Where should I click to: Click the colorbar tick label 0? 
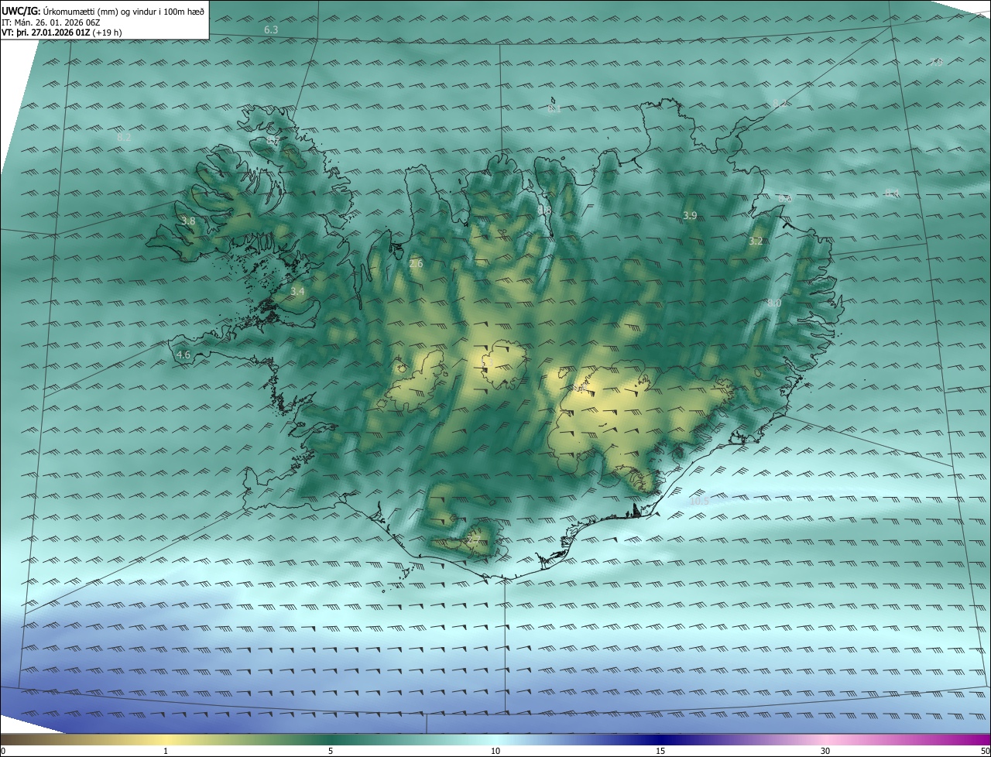[3, 751]
